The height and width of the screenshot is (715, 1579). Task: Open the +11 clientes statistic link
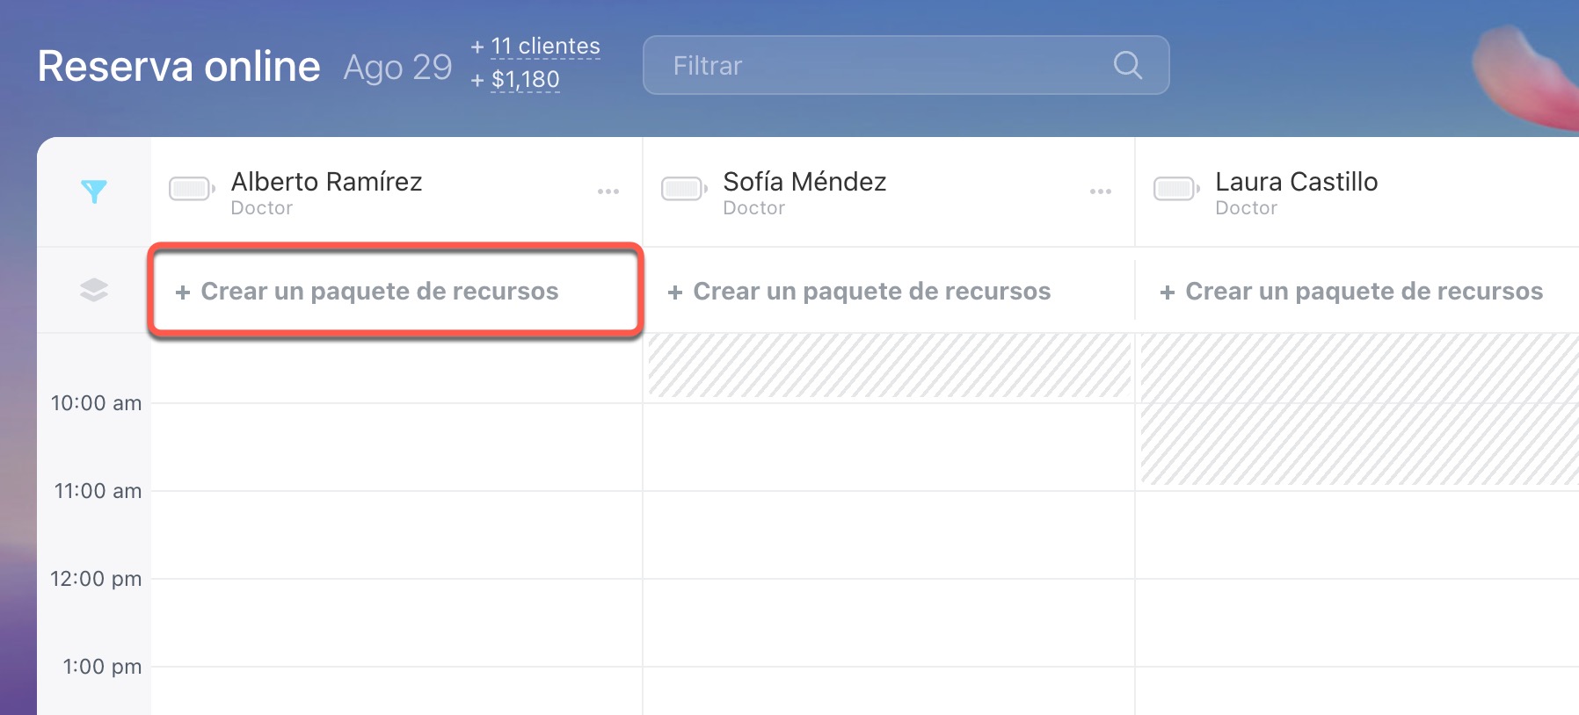[x=545, y=47]
